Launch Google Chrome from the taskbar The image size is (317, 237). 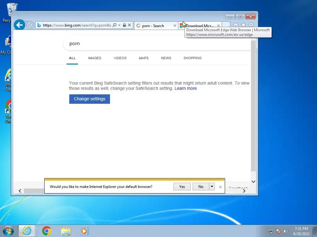point(47,231)
